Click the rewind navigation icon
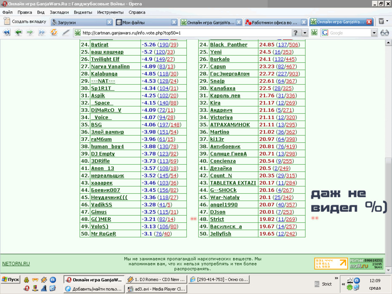 point(7,32)
